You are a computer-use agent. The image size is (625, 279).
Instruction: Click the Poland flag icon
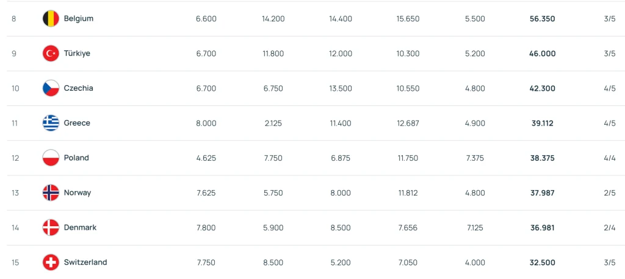(51, 158)
